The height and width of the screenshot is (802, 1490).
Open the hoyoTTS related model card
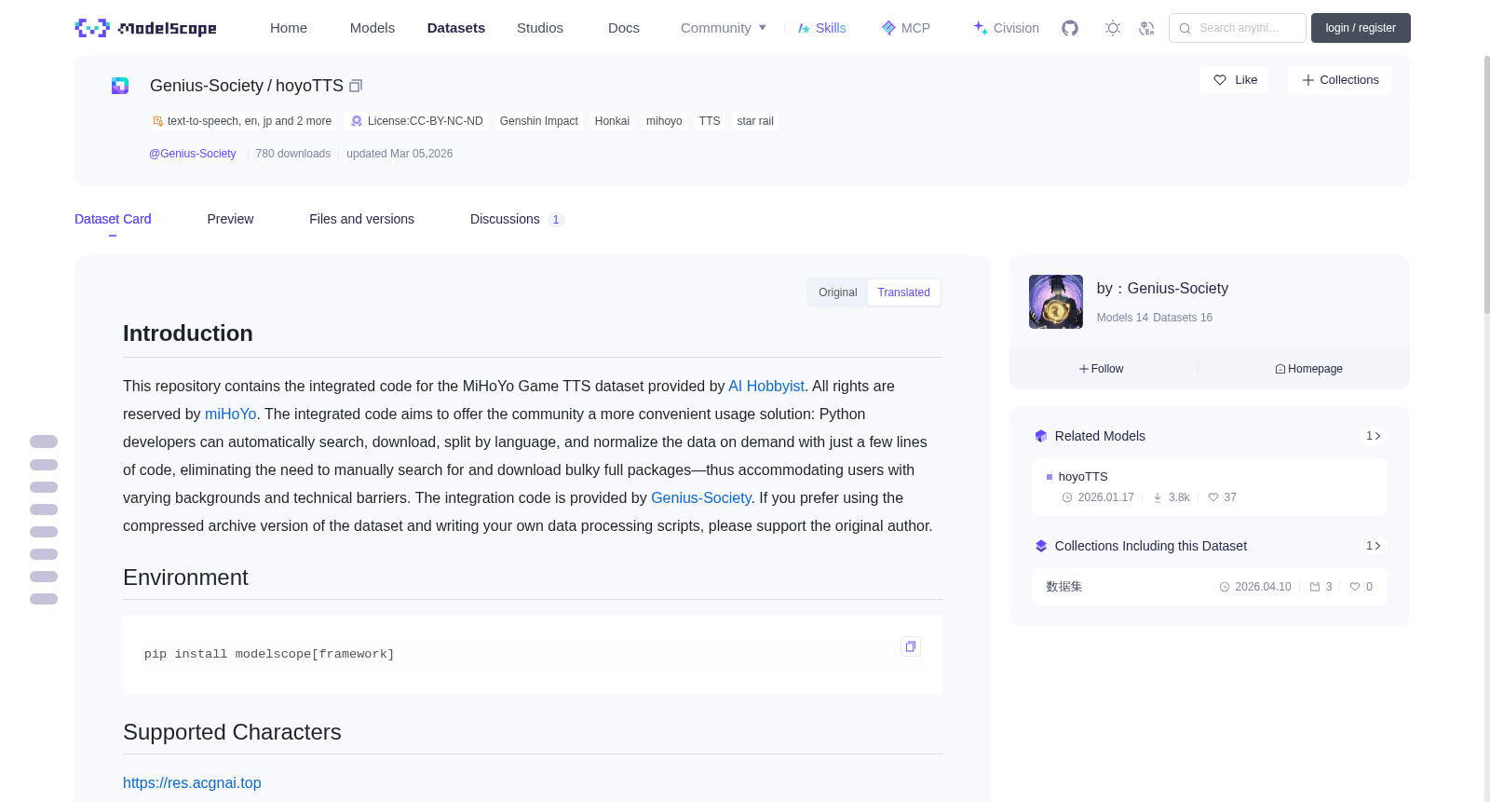pos(1209,487)
